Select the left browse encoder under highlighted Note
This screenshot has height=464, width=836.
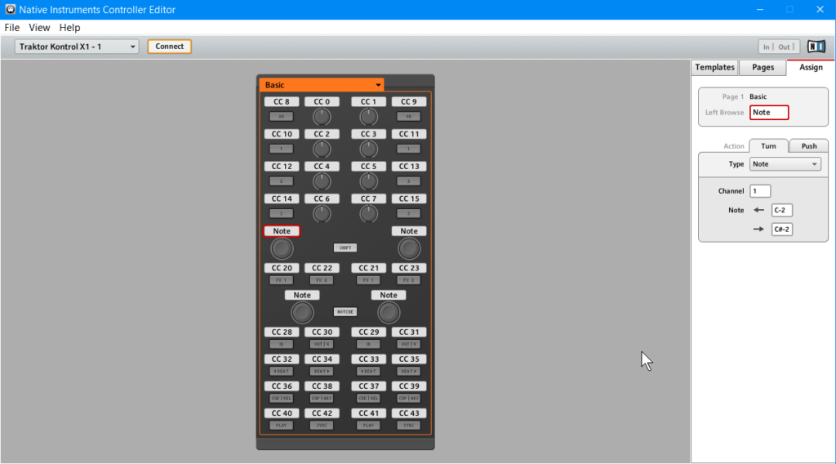[x=282, y=248]
